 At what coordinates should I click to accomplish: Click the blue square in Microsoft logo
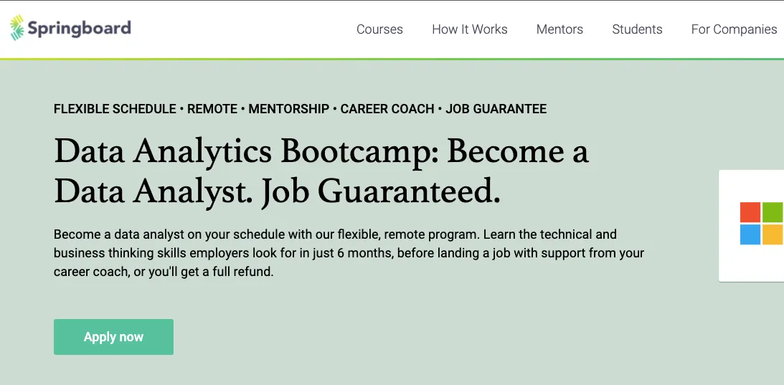(750, 235)
